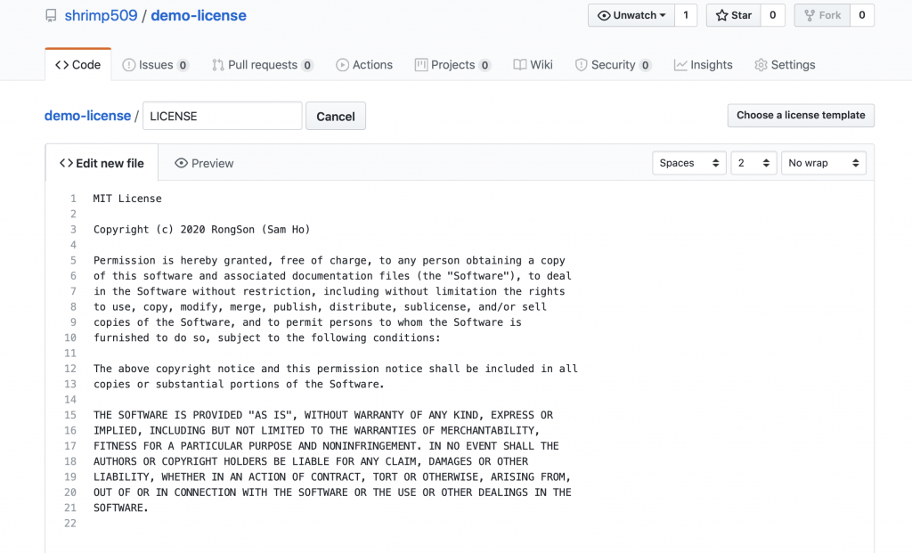Click line "FITNESS FOR A PARTICULAR PURPOSE"

tap(326, 446)
